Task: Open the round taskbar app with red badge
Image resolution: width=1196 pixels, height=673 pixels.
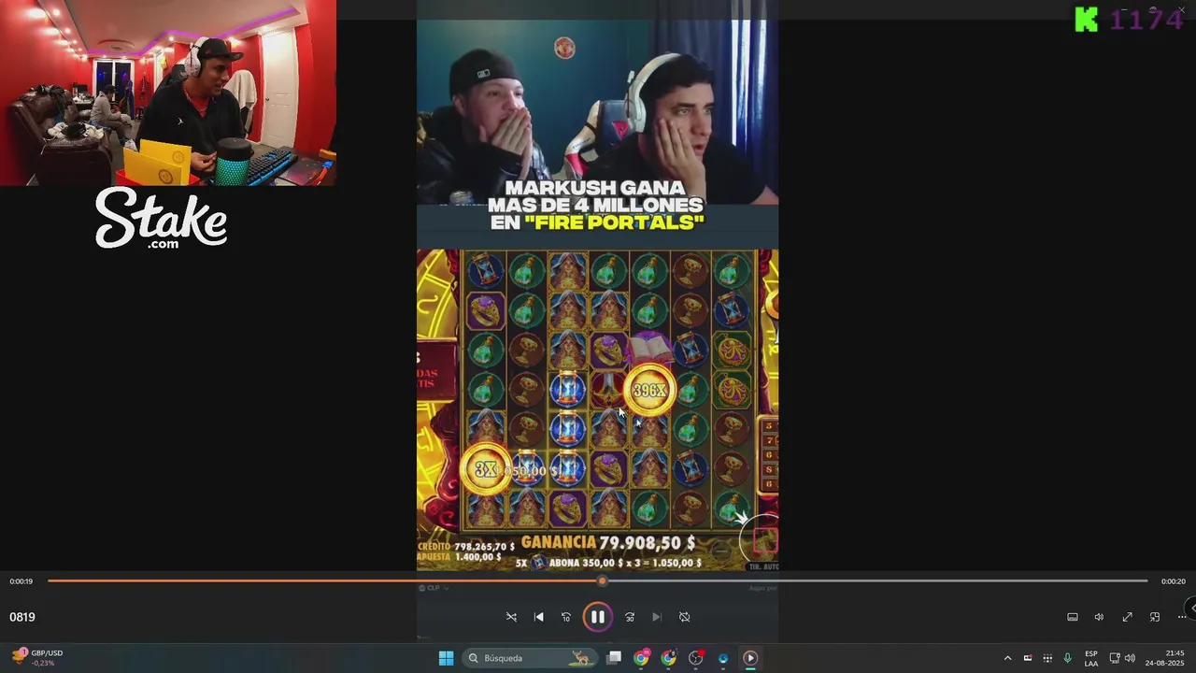Action: click(696, 658)
